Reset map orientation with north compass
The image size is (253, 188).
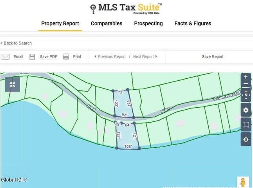click(246, 95)
